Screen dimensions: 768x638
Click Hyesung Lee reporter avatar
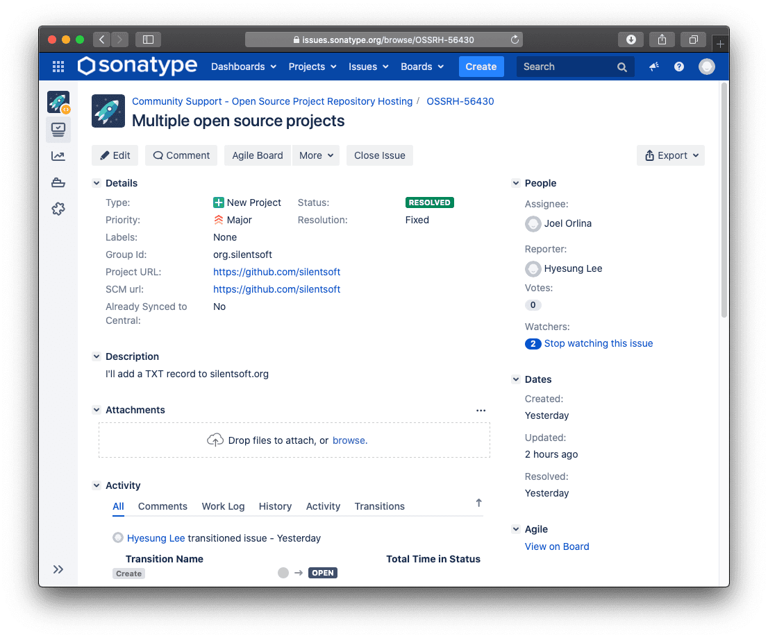pyautogui.click(x=533, y=269)
